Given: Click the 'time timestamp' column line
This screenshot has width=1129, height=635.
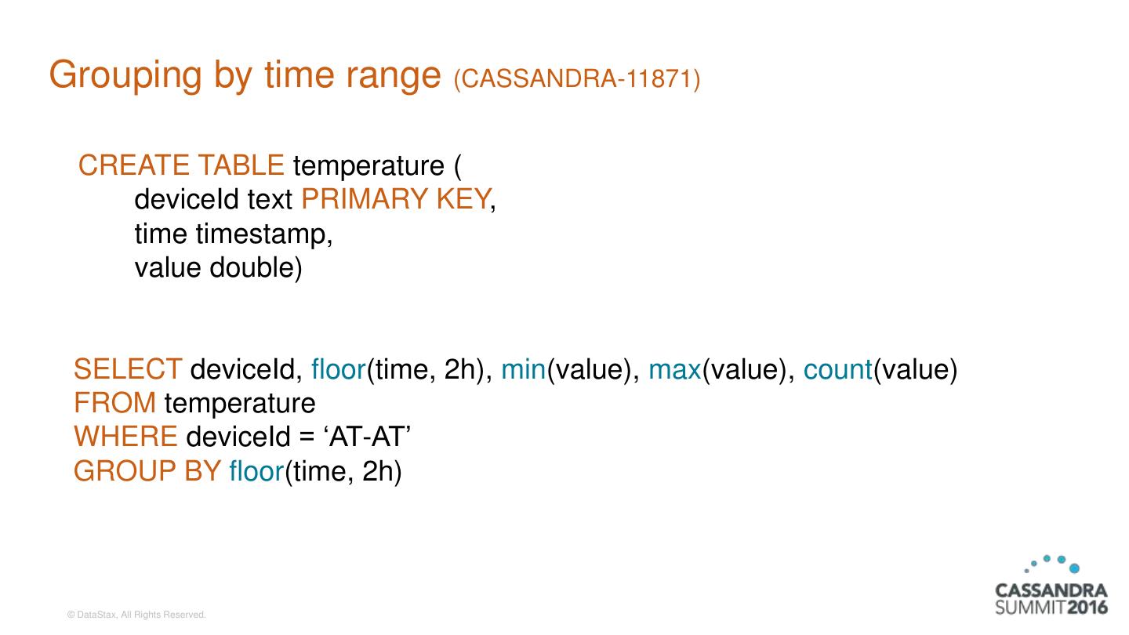Looking at the screenshot, I should pyautogui.click(x=234, y=234).
